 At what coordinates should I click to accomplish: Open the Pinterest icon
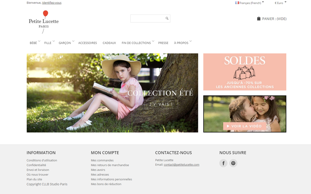(x=233, y=163)
